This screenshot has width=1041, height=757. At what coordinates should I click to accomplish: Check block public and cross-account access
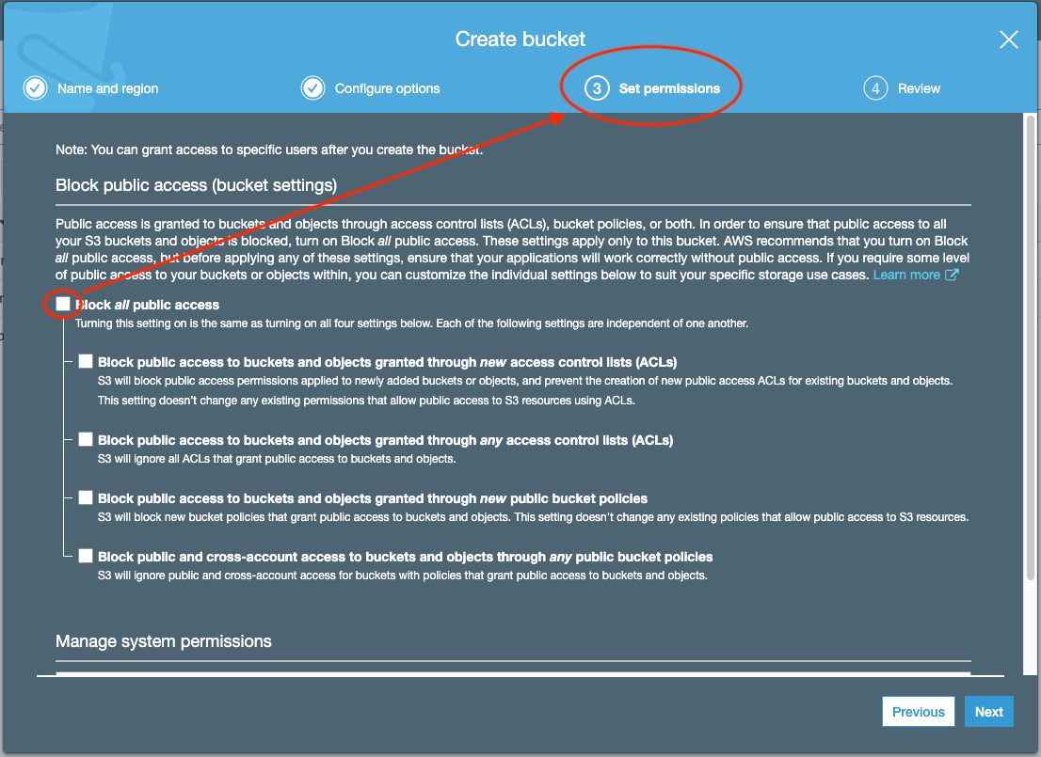pos(86,556)
